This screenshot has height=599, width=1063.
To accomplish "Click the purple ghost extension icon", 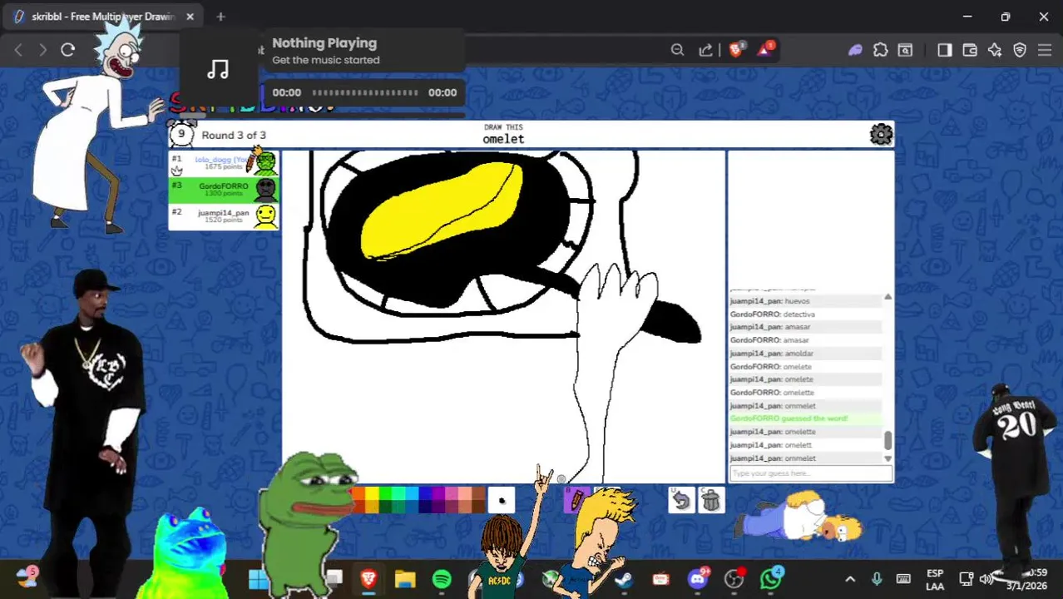I will [x=855, y=50].
